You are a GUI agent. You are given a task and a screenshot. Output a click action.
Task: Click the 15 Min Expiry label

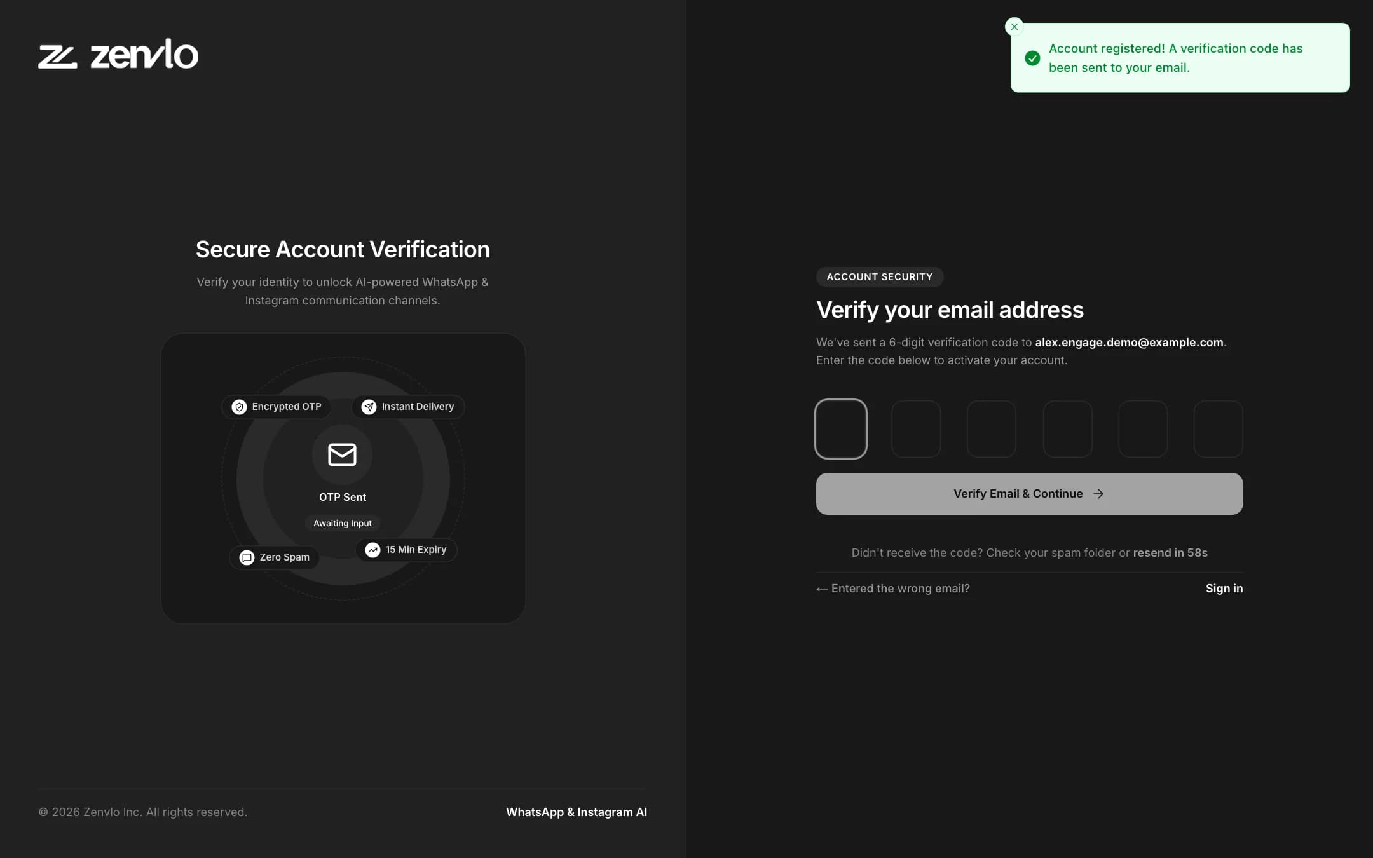coord(416,550)
